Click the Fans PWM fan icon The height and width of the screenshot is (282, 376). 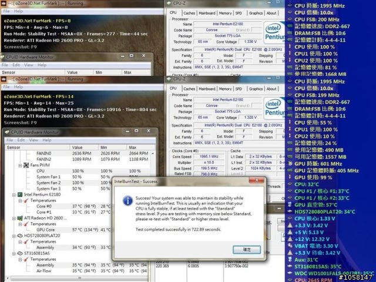tap(26, 165)
